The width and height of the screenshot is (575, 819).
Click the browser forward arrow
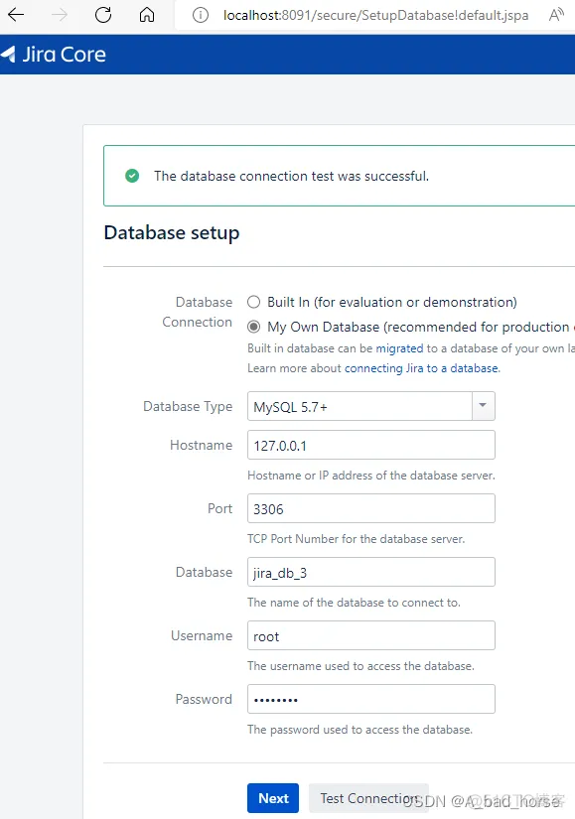click(x=59, y=15)
